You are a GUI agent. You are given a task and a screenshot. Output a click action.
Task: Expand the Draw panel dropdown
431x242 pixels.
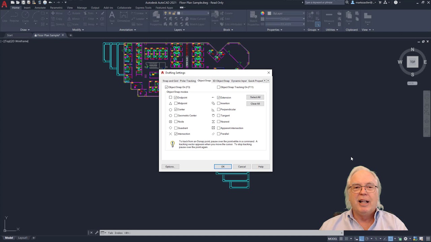25,30
